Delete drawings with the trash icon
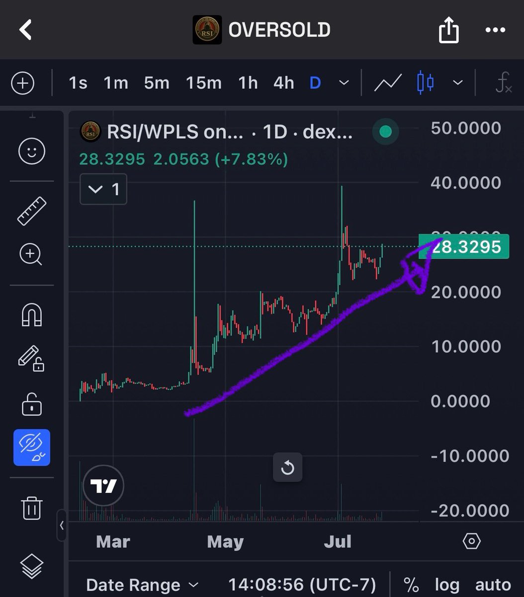Screen dimensions: 524x597 tap(32, 508)
